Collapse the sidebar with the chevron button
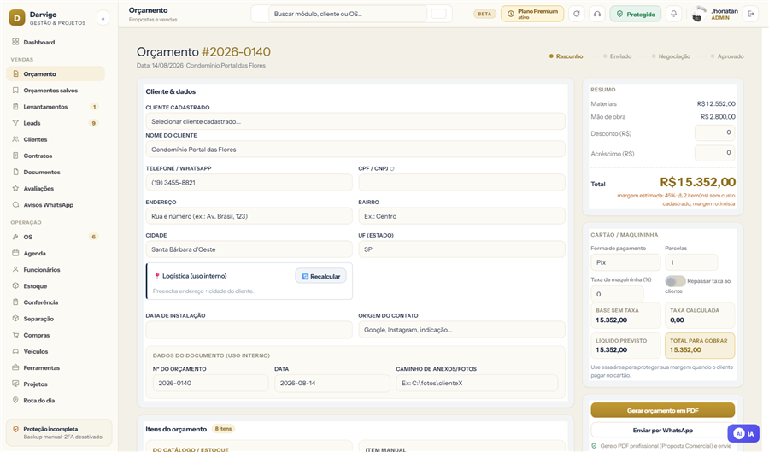The width and height of the screenshot is (769, 452). 103,18
